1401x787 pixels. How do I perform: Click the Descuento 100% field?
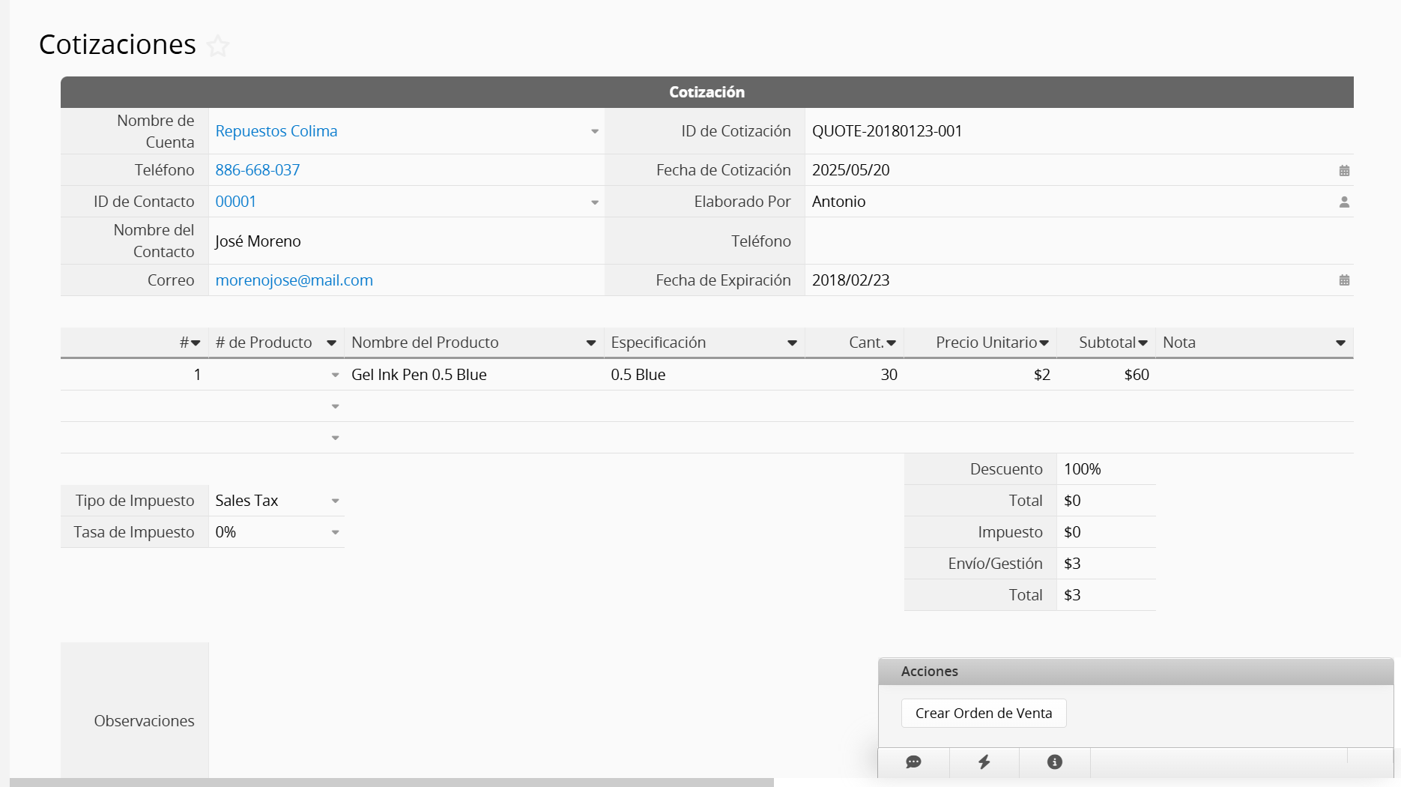1104,469
